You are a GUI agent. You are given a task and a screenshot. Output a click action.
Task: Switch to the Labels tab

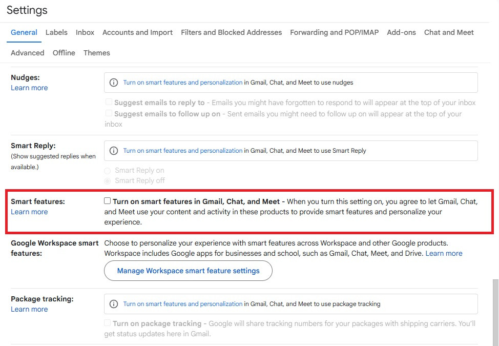point(56,32)
